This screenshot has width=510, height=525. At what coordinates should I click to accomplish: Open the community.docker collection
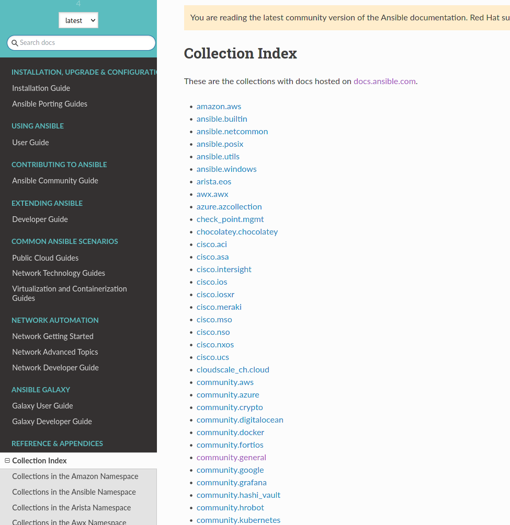[230, 433]
